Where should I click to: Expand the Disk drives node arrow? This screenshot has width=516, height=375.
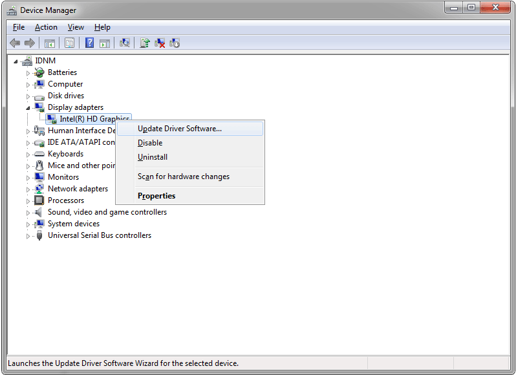click(x=28, y=96)
